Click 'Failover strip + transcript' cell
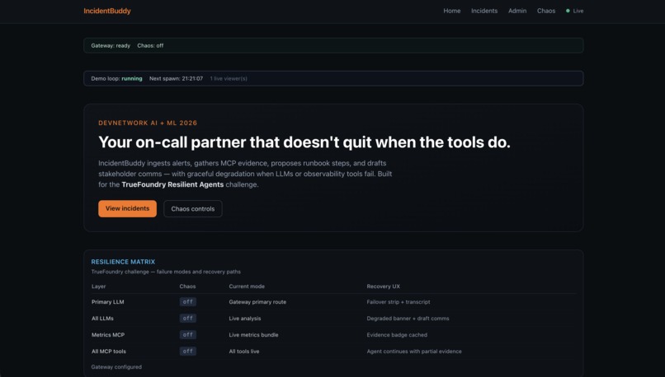 (x=399, y=302)
